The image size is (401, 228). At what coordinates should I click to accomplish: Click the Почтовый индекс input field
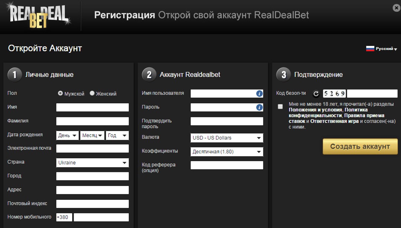click(x=92, y=204)
